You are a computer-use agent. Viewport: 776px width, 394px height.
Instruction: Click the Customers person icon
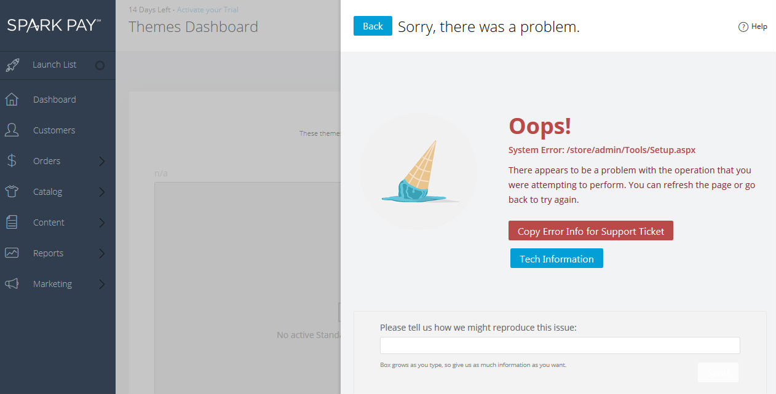click(x=12, y=130)
